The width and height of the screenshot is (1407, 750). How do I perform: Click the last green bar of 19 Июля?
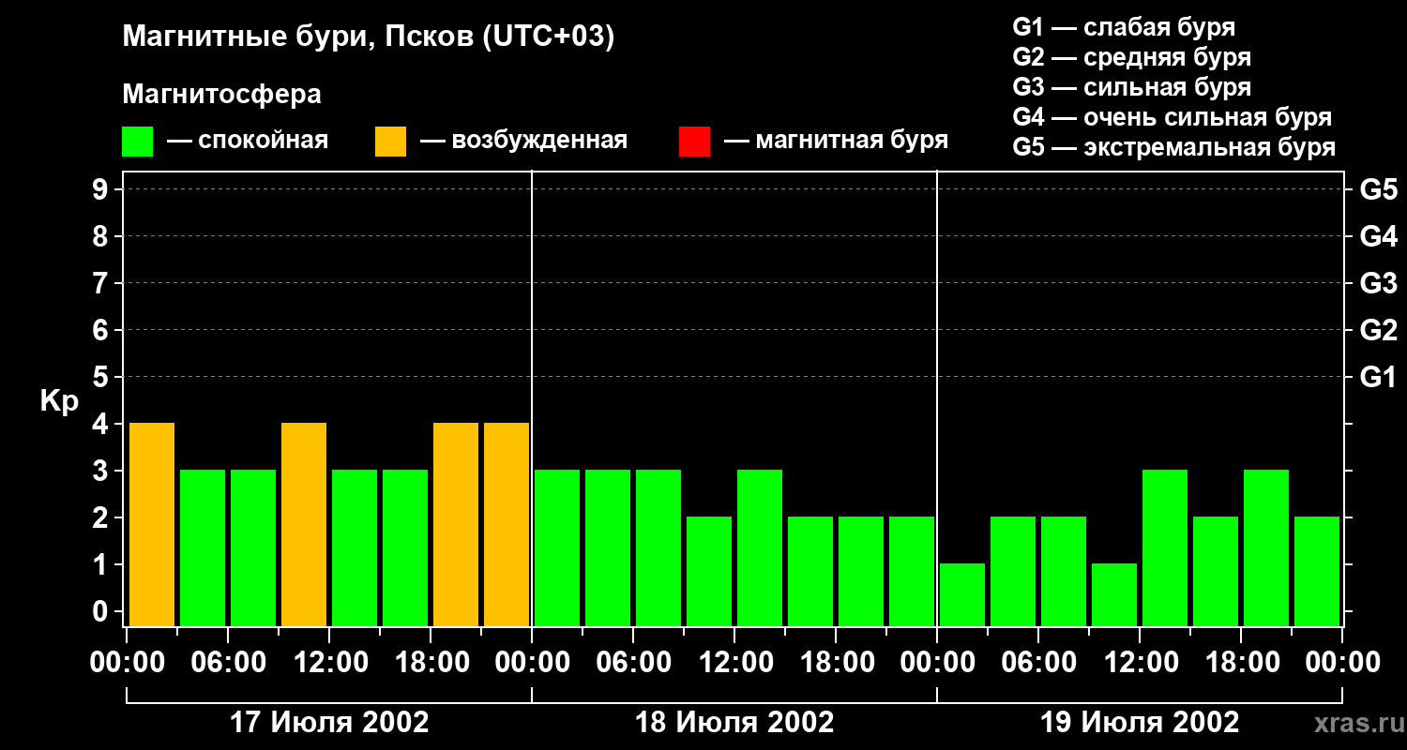coord(1317,571)
